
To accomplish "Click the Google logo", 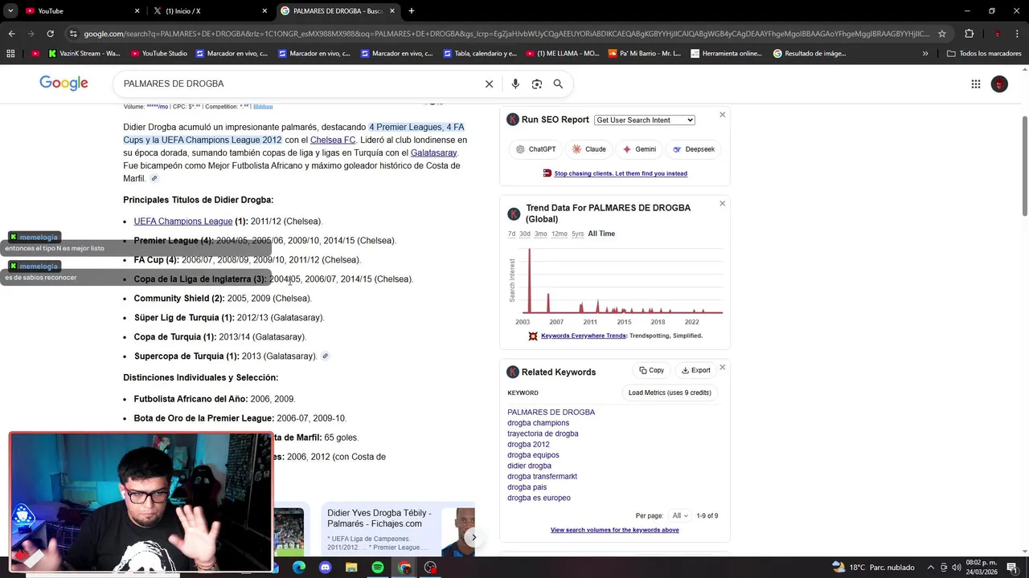I will (64, 83).
